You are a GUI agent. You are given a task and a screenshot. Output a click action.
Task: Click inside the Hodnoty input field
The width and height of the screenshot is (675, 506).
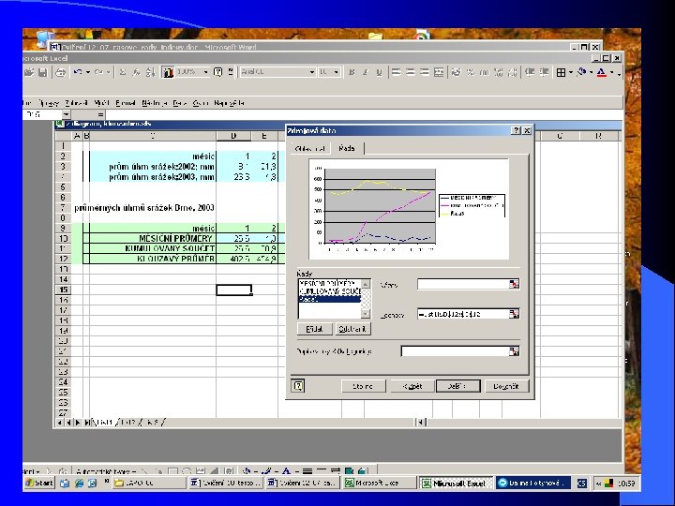pyautogui.click(x=463, y=314)
